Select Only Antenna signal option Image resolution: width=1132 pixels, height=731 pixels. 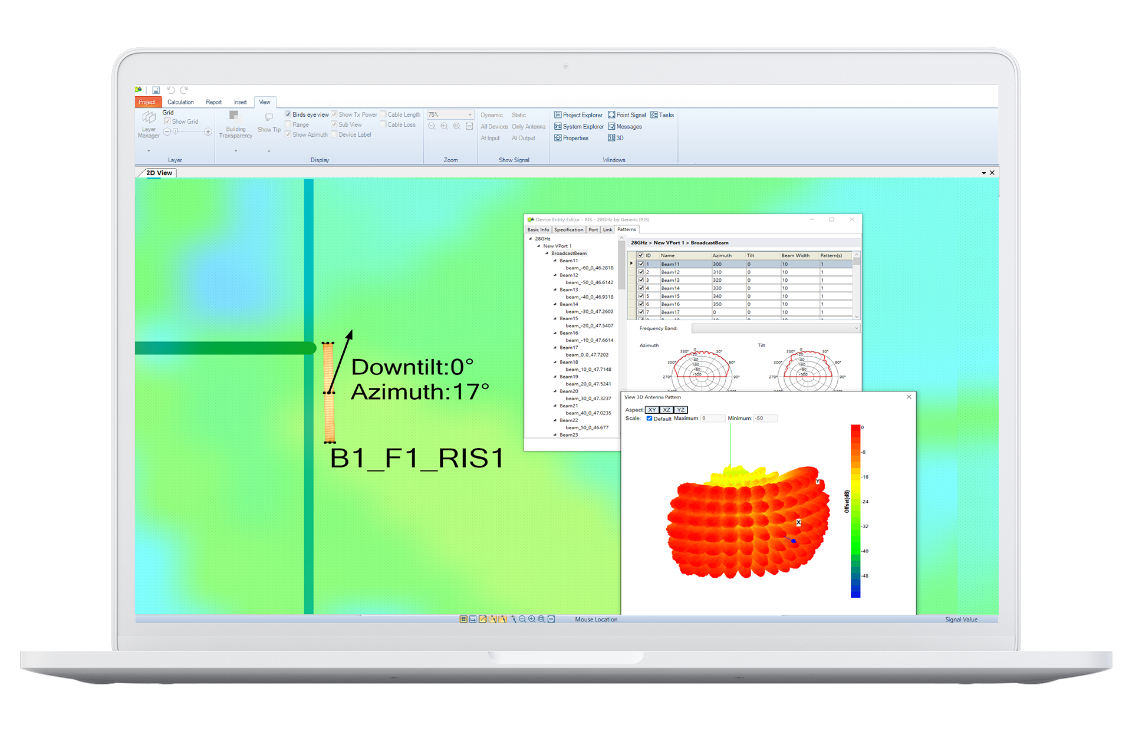(528, 127)
